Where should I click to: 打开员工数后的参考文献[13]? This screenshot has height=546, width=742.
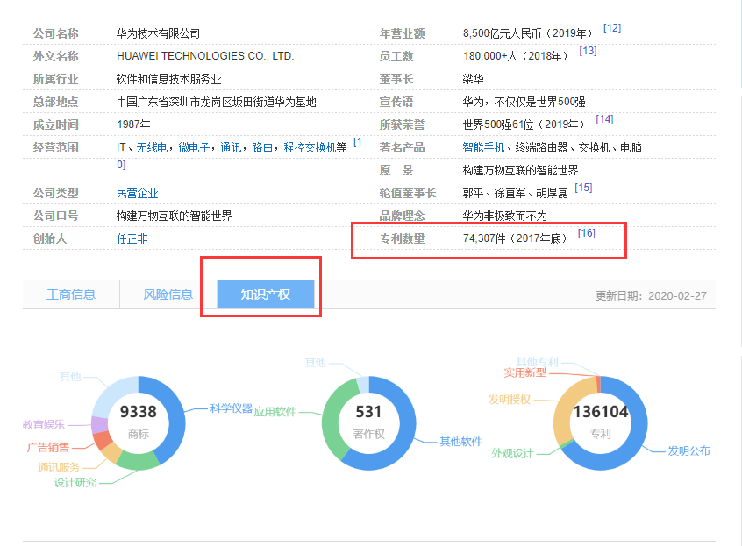point(588,51)
